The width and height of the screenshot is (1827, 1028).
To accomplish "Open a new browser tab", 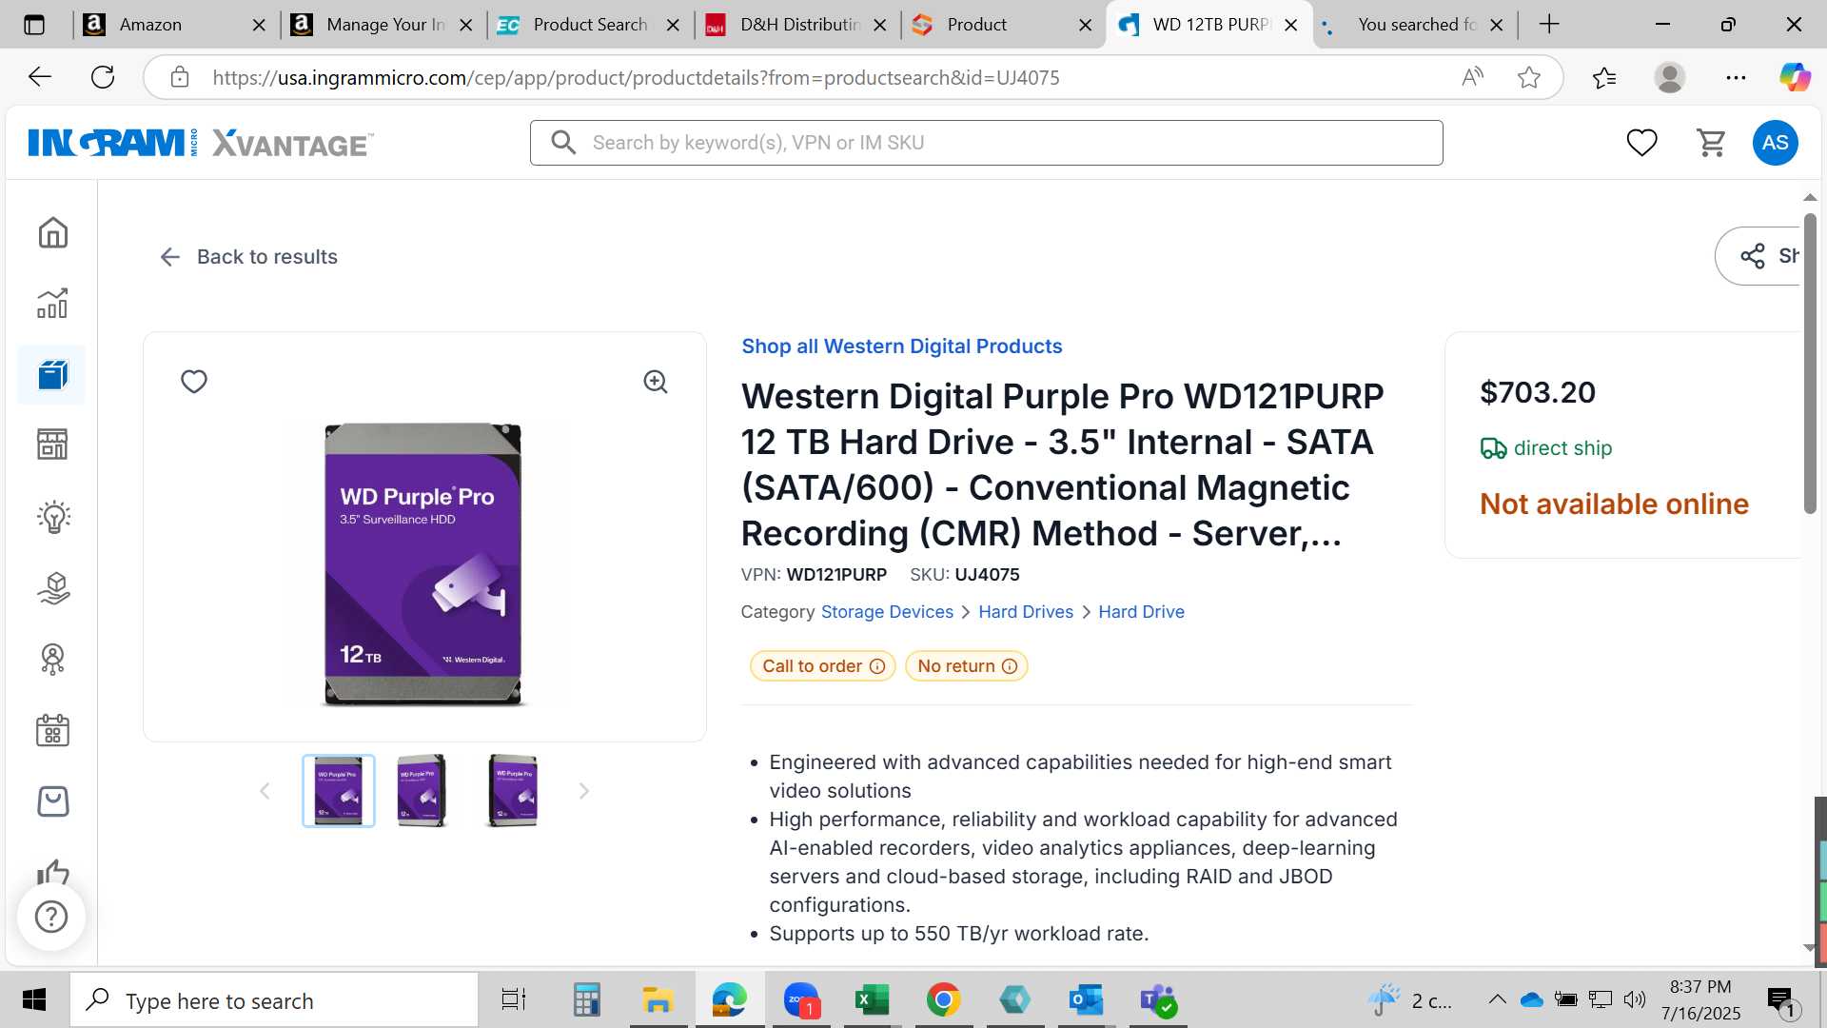I will 1549,25.
